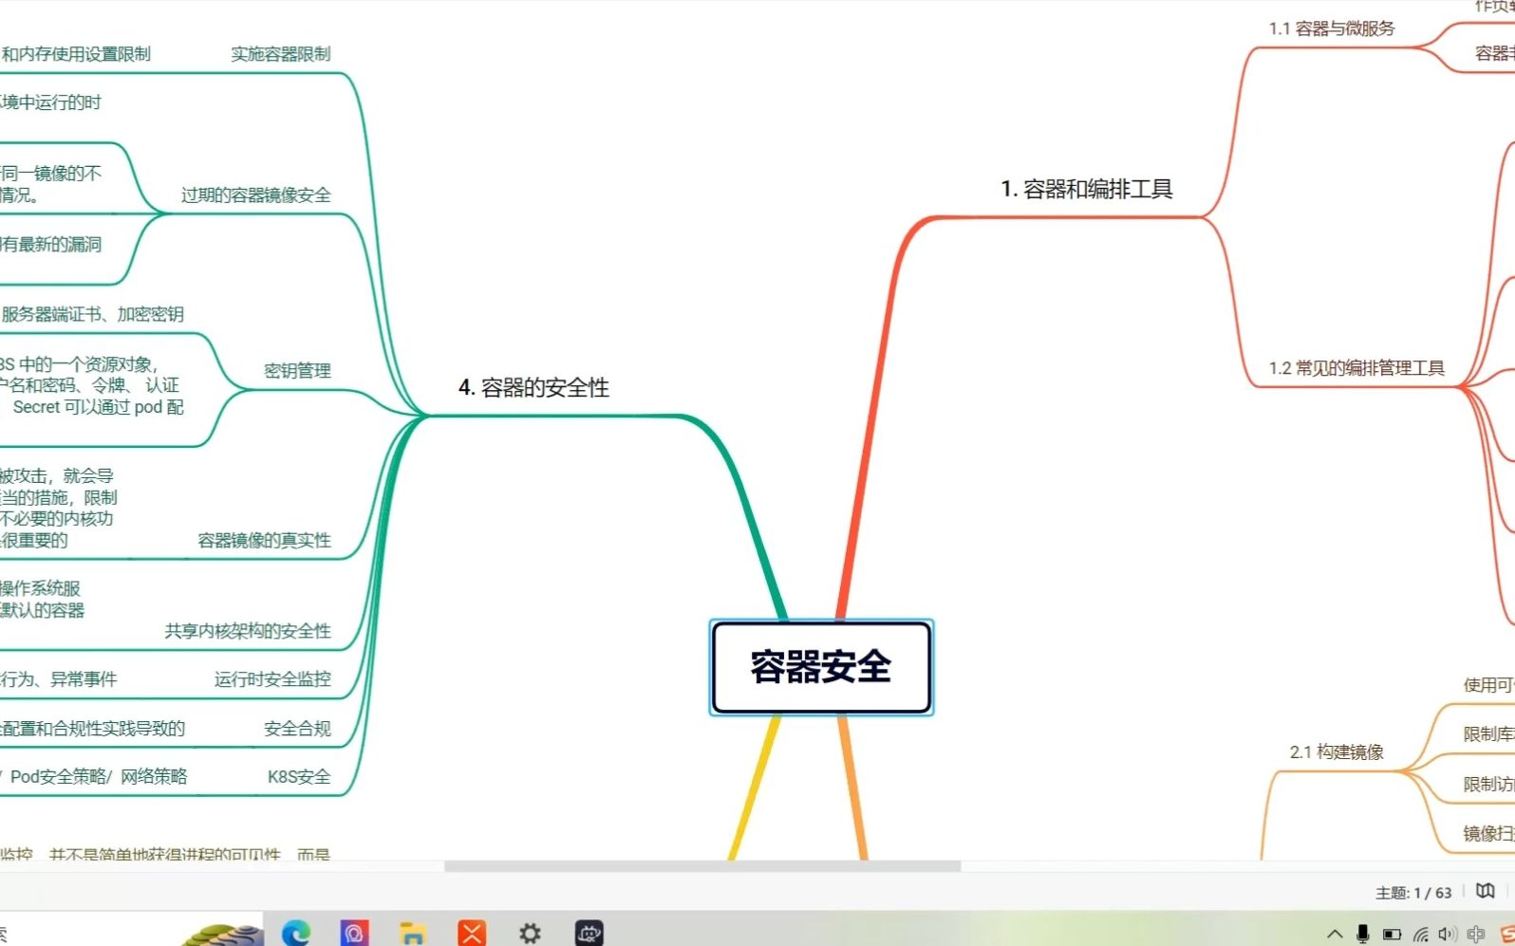Select the central topic 容器安全

pyautogui.click(x=821, y=667)
